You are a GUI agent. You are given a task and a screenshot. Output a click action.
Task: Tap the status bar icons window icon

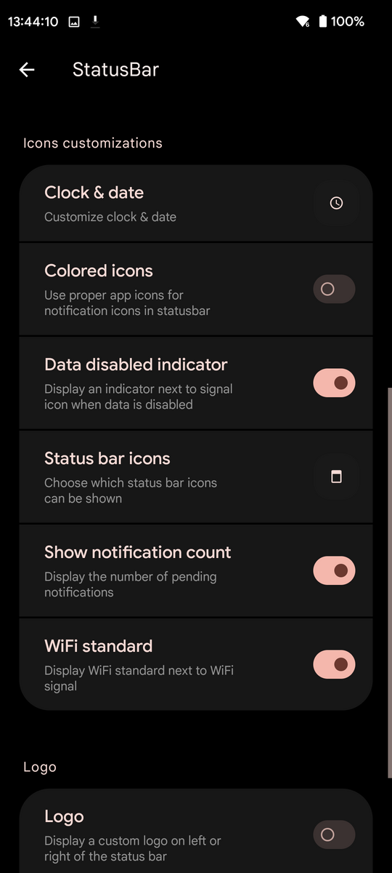click(336, 477)
